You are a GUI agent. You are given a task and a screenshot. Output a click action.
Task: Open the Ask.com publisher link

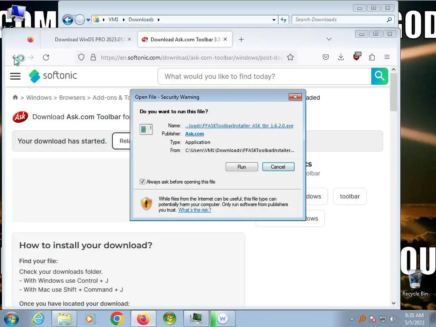point(194,134)
